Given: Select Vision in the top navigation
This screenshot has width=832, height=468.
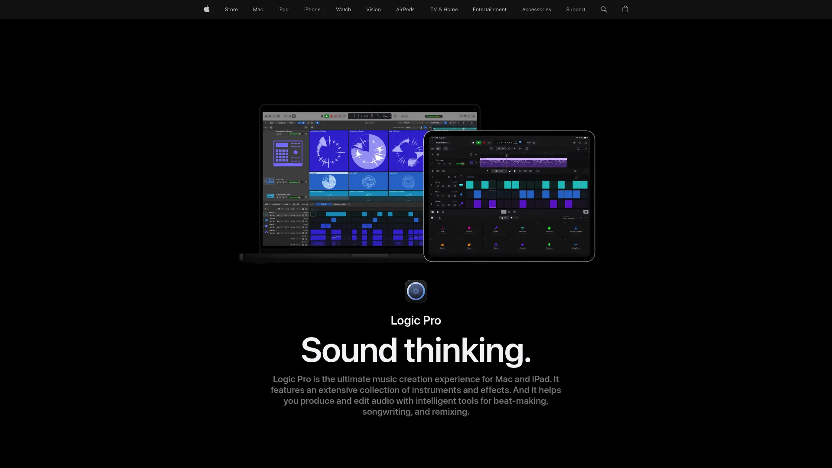Looking at the screenshot, I should pyautogui.click(x=374, y=10).
